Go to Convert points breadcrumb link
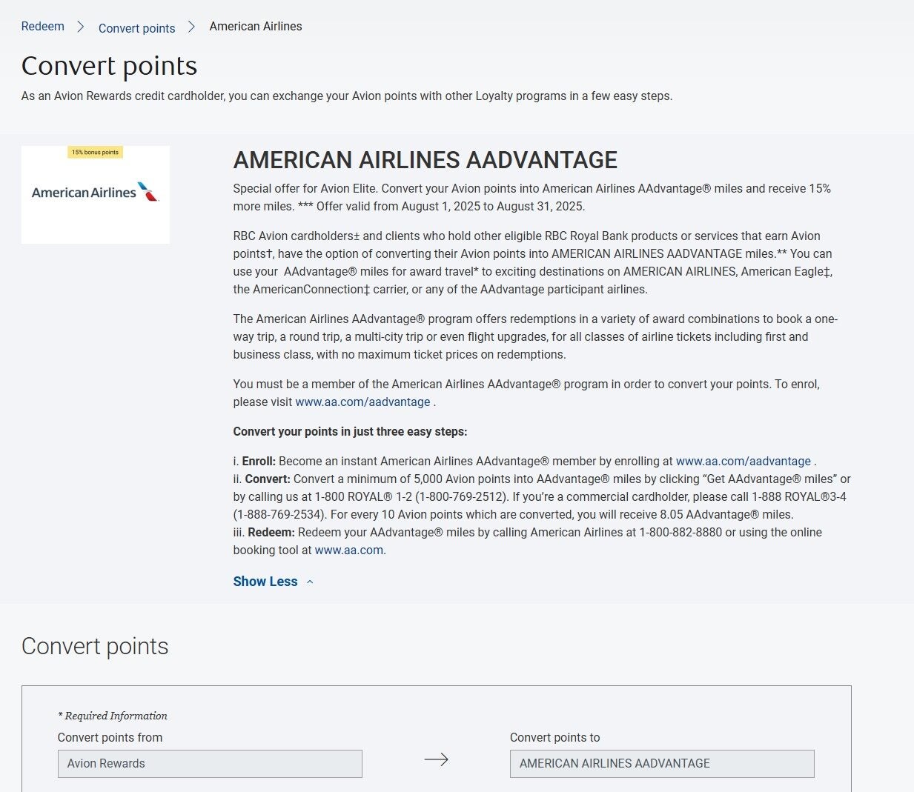Viewport: 914px width, 792px height. click(x=136, y=28)
